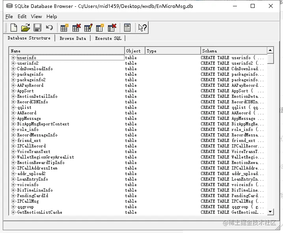Screen dimensions: 283x233
Task: Select the IPCallAddressItem row
Action: [x=138, y=168]
